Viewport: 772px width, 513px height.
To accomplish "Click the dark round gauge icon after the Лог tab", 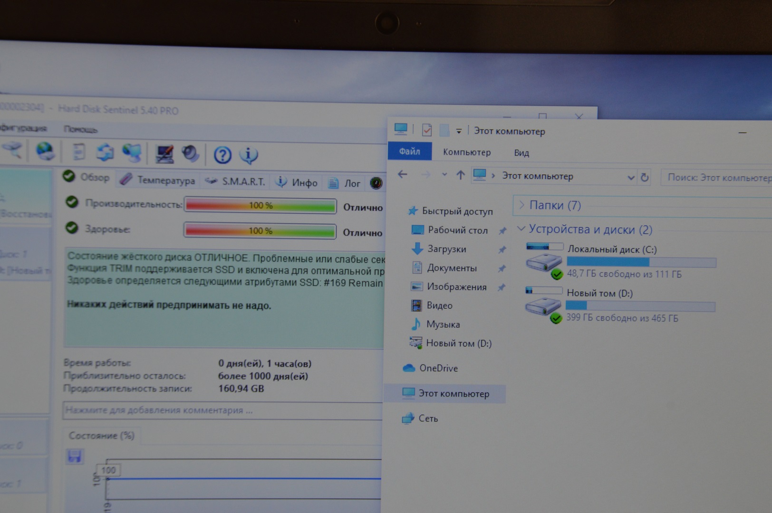I will point(376,183).
